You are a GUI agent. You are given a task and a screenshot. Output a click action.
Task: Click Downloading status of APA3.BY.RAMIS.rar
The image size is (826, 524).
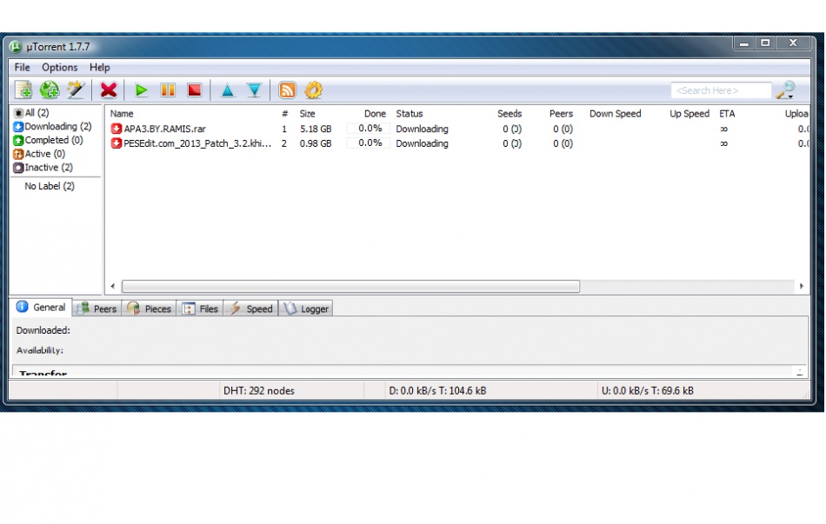tap(422, 129)
